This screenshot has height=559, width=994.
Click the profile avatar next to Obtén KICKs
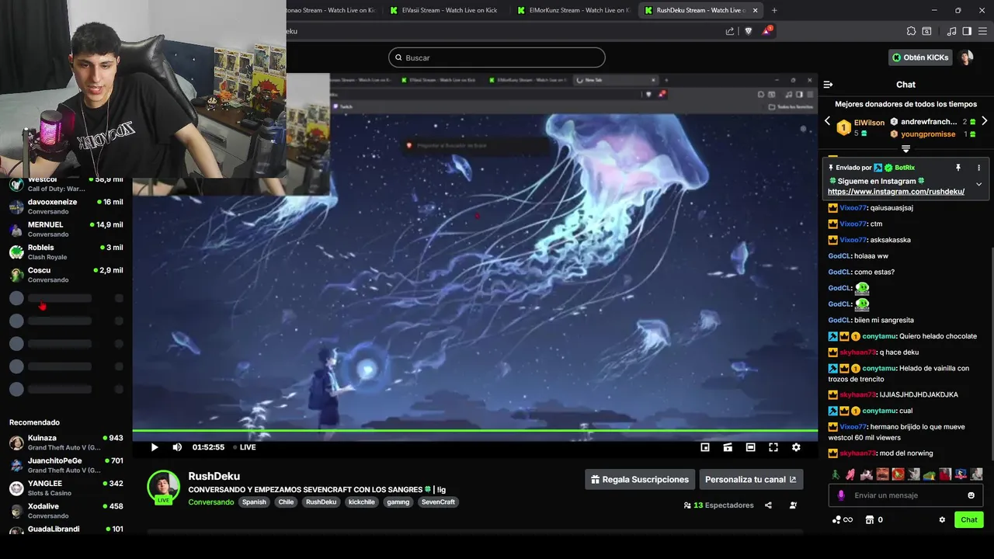tap(966, 57)
